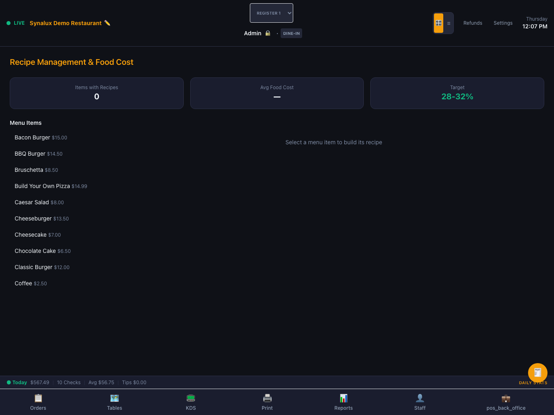Screen dimensions: 554x415
Task: Expand the Daily Stats panel
Action: point(533,383)
